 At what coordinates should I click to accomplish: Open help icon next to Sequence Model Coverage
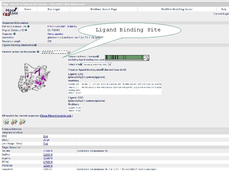tap(98, 56)
